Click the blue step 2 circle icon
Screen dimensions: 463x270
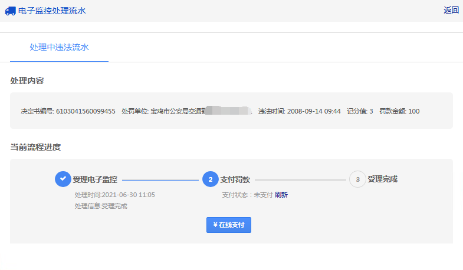[210, 179]
